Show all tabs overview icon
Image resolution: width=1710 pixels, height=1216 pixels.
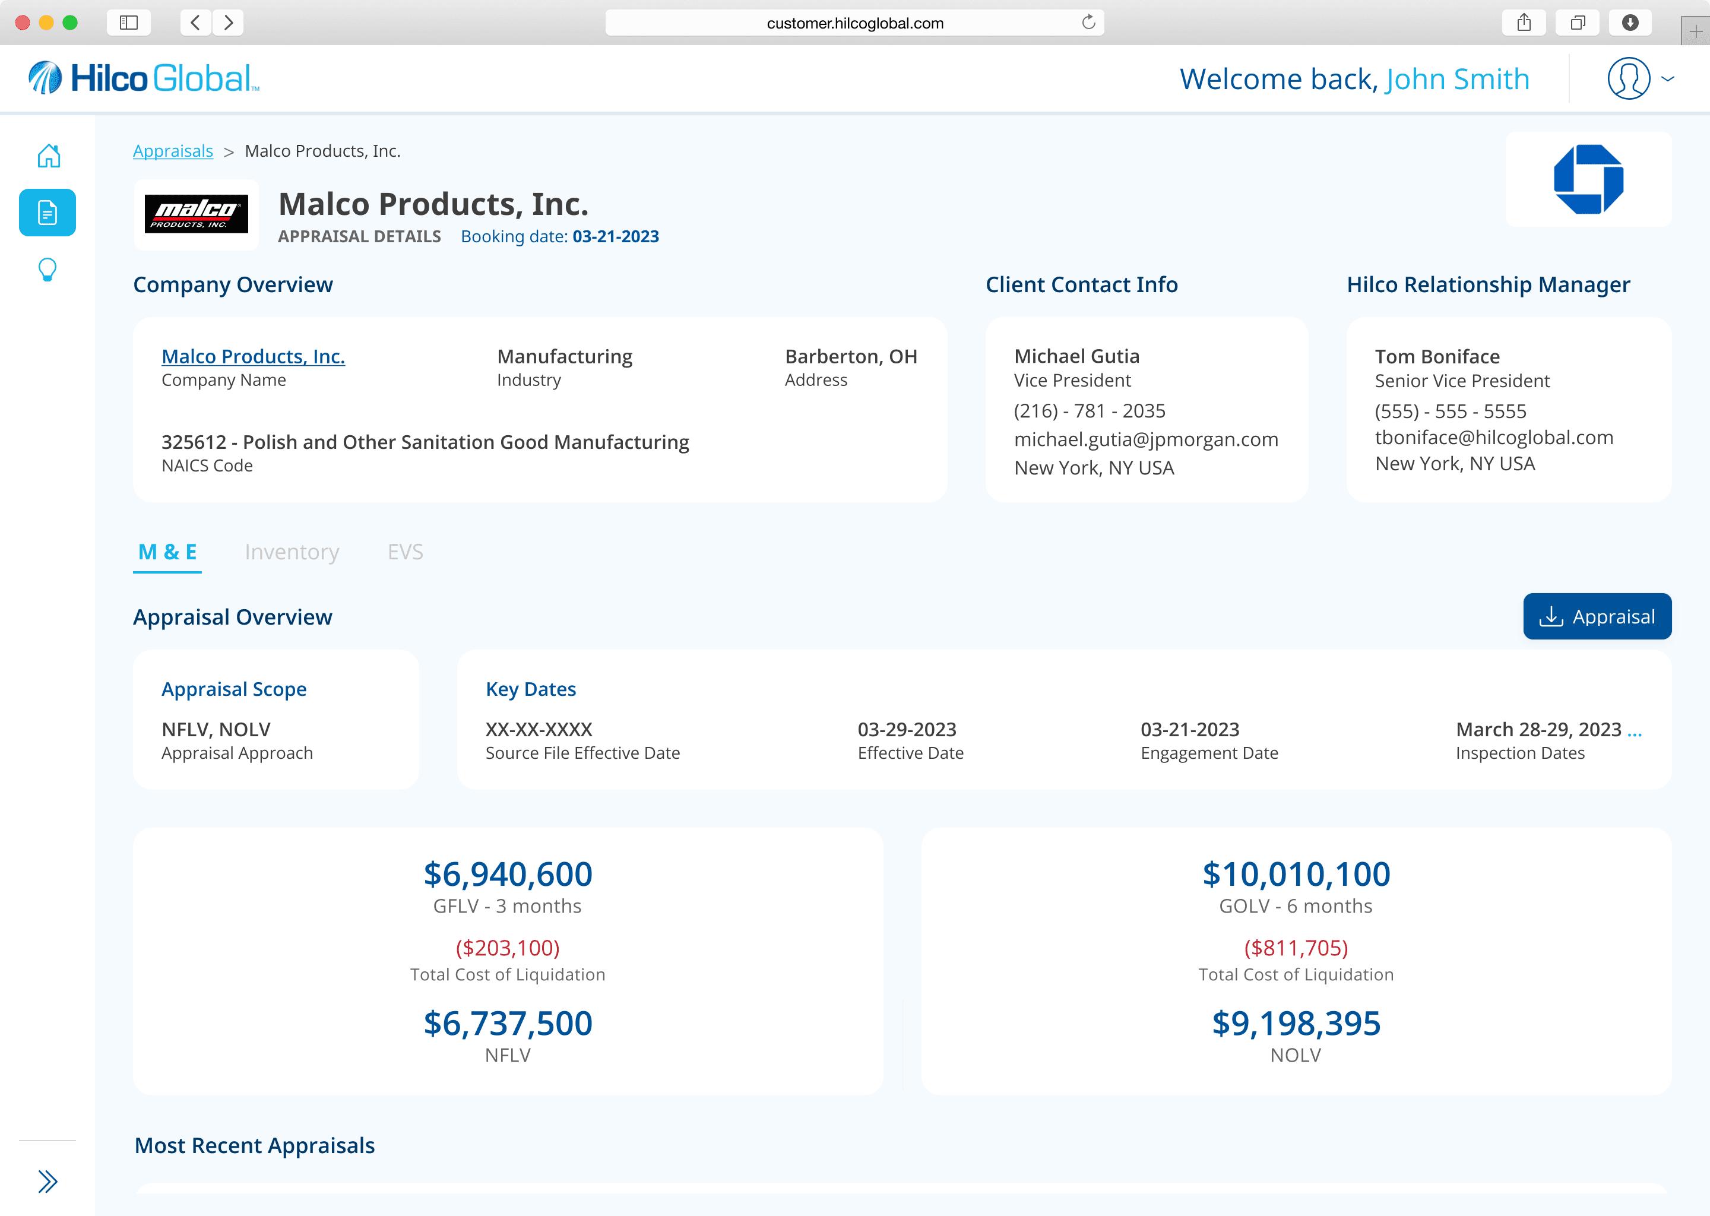(1578, 23)
